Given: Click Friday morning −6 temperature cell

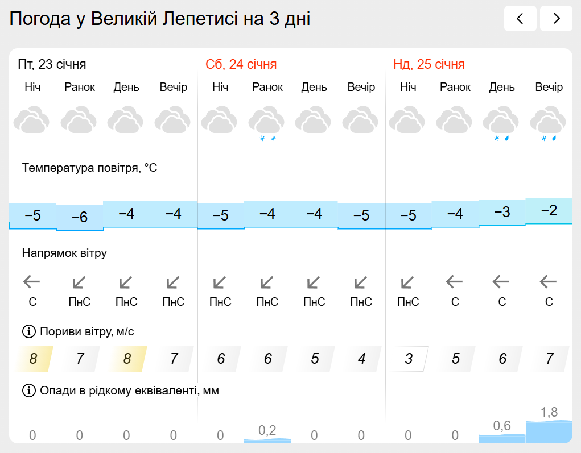Looking at the screenshot, I should coord(80,217).
